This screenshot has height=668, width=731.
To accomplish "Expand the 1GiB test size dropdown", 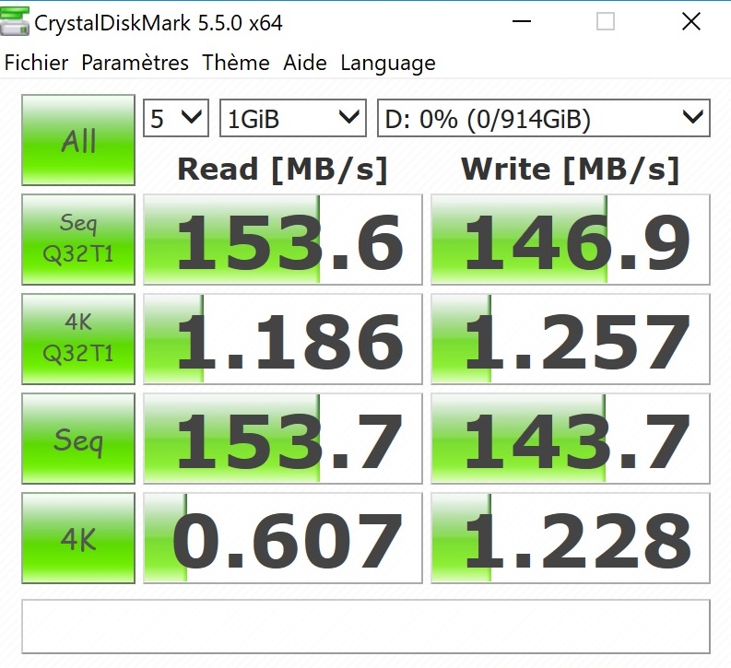I will click(x=293, y=118).
